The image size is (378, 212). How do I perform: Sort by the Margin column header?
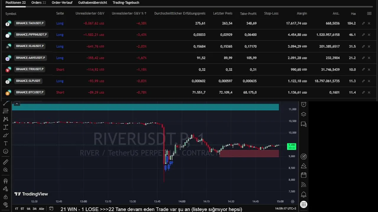click(302, 14)
